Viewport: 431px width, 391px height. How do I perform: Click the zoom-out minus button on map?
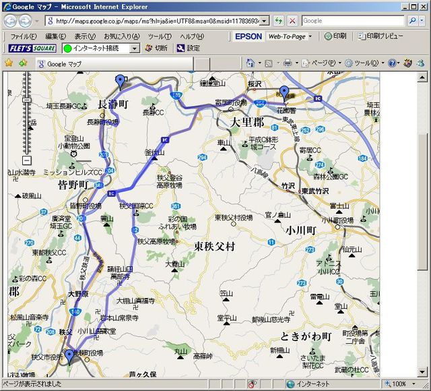26,161
